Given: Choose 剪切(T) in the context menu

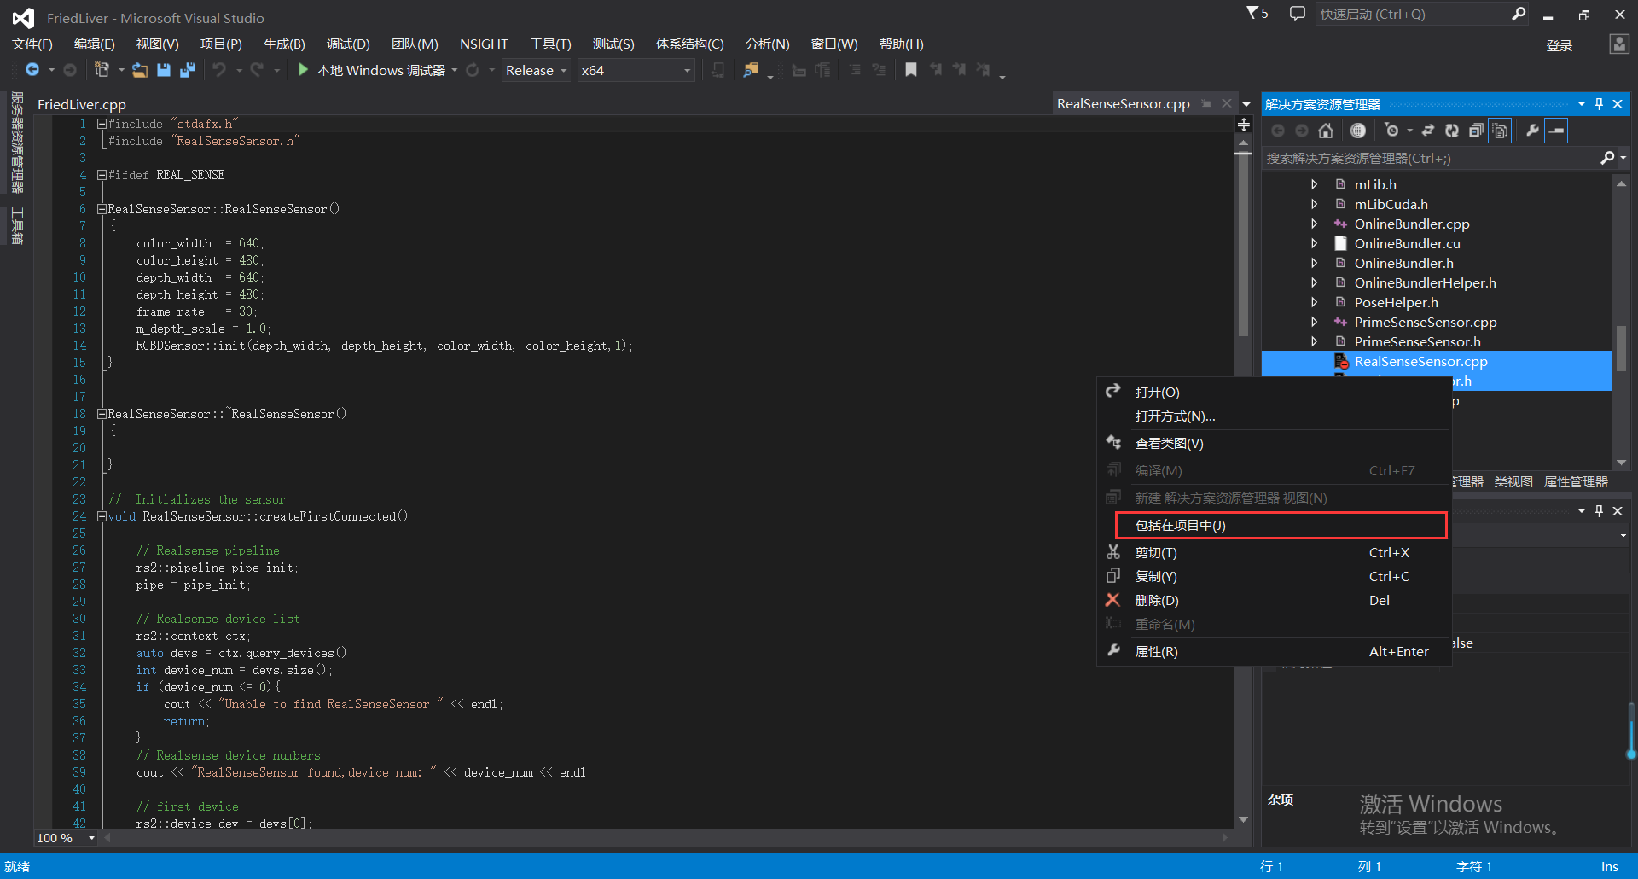Looking at the screenshot, I should pos(1274,552).
